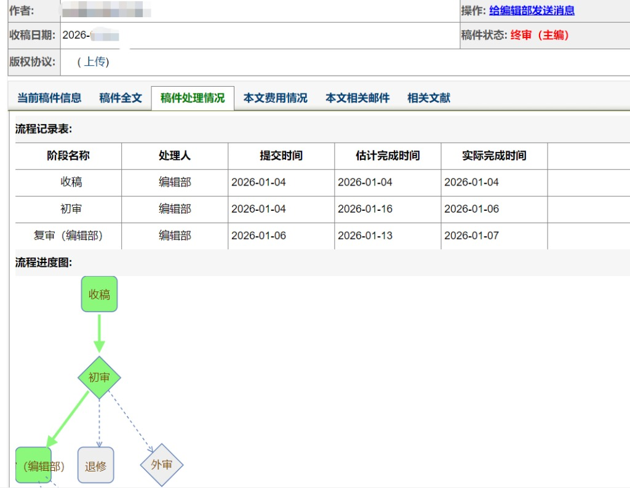Select the 复审（编辑部）row stage cell

tap(68, 235)
